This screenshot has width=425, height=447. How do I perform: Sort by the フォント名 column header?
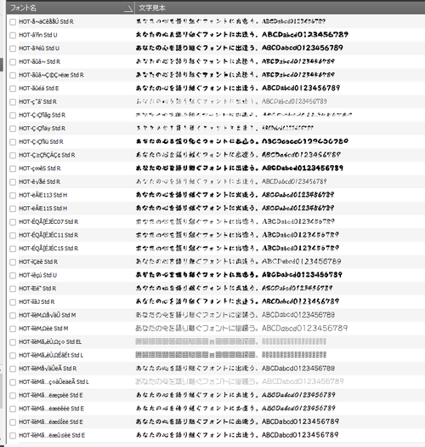click(71, 8)
